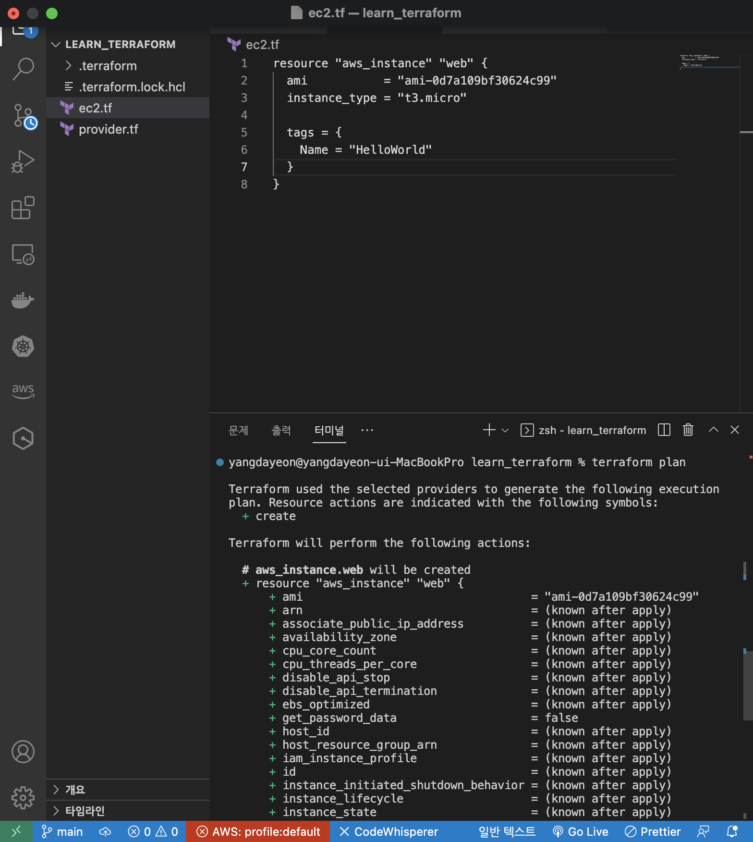Viewport: 753px width, 842px height.
Task: Expand the 타임라인 timeline section
Action: point(128,811)
